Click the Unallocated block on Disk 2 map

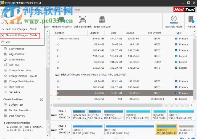186,130
